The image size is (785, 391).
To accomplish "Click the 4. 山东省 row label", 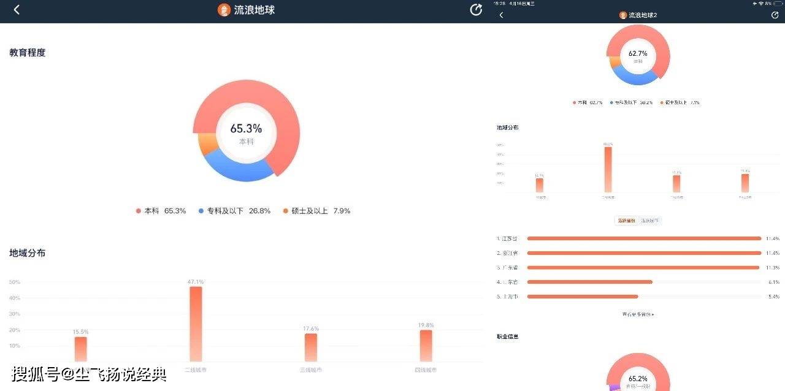I will pos(508,282).
